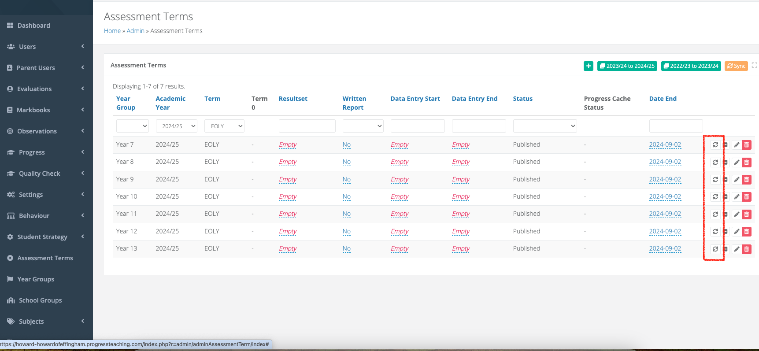The image size is (759, 351).
Task: Toggle the fullscreen panel icon
Action: point(754,65)
